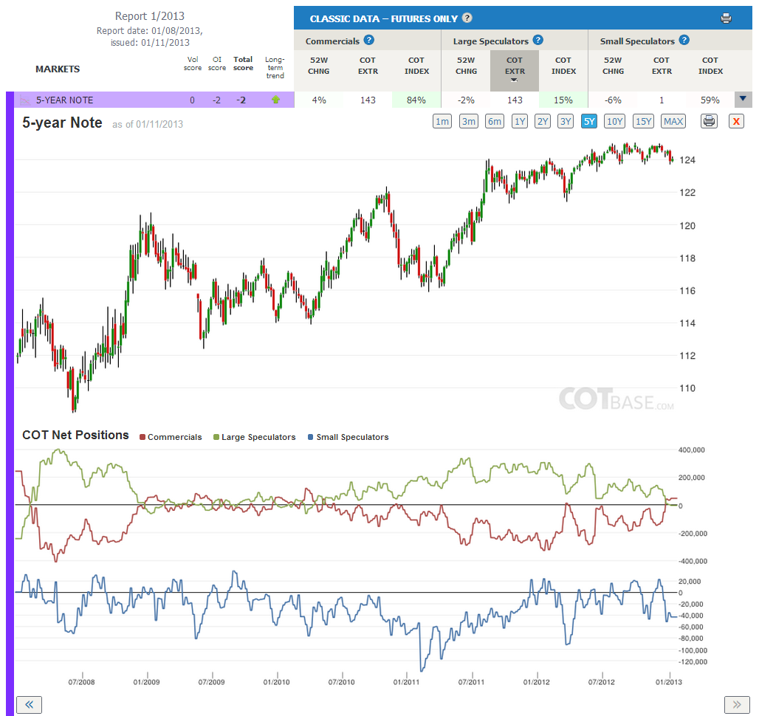Image resolution: width=759 pixels, height=716 pixels.
Task: Select the 10Y time range
Action: [615, 122]
